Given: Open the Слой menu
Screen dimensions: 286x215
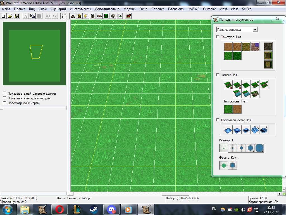Looking at the screenshot, I should click(42, 9).
